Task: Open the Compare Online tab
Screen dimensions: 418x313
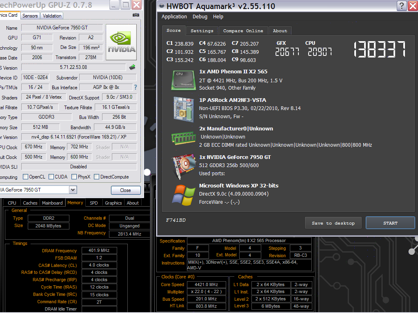Action: (243, 31)
